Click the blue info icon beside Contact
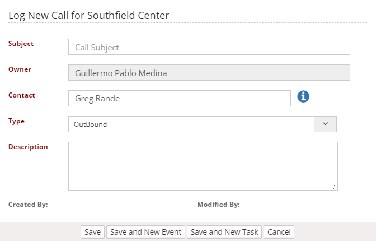This screenshot has width=376, height=241. pos(303,96)
